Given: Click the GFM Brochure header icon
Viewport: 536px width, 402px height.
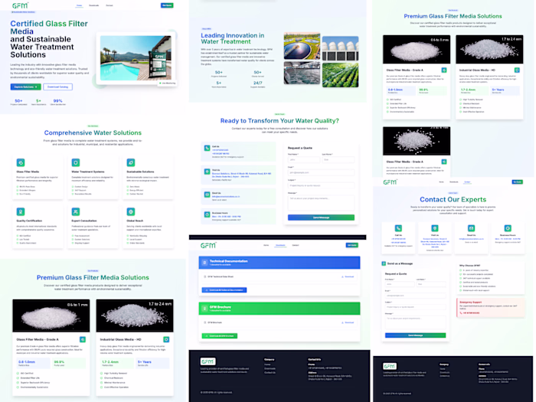Looking at the screenshot, I should point(204,309).
